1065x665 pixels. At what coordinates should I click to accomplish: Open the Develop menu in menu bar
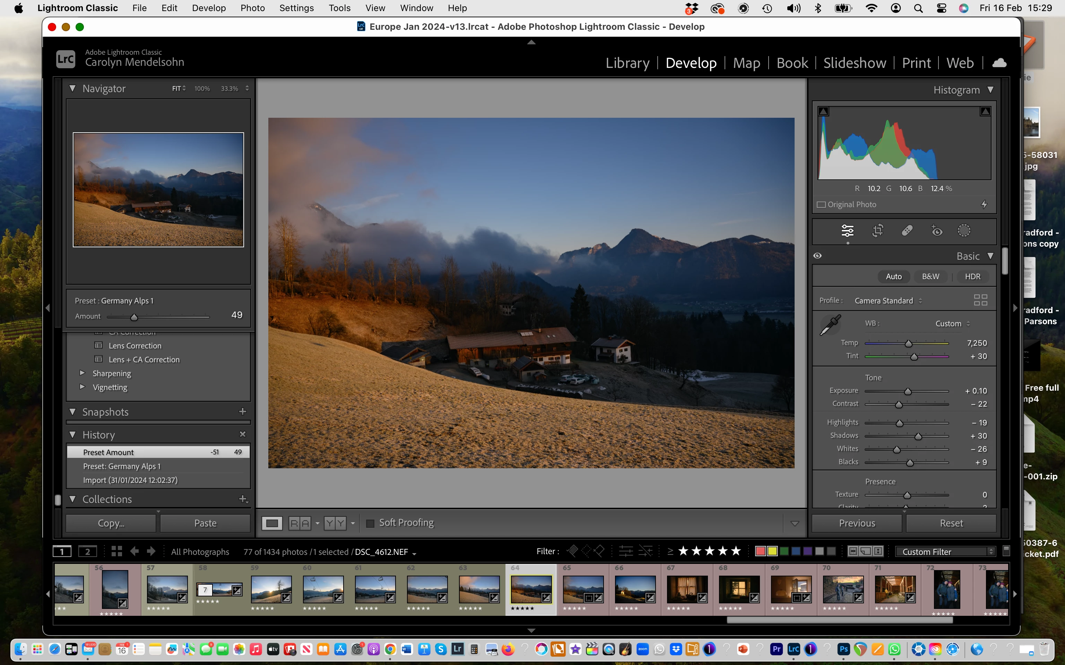pyautogui.click(x=209, y=8)
